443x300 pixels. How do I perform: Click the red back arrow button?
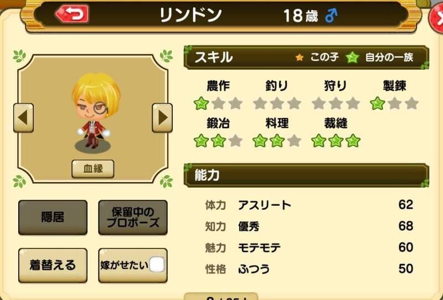click(73, 13)
